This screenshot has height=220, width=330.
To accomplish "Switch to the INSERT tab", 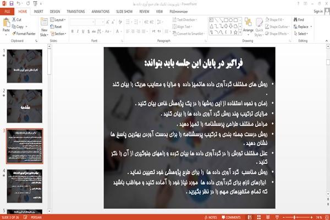I will (38, 12).
